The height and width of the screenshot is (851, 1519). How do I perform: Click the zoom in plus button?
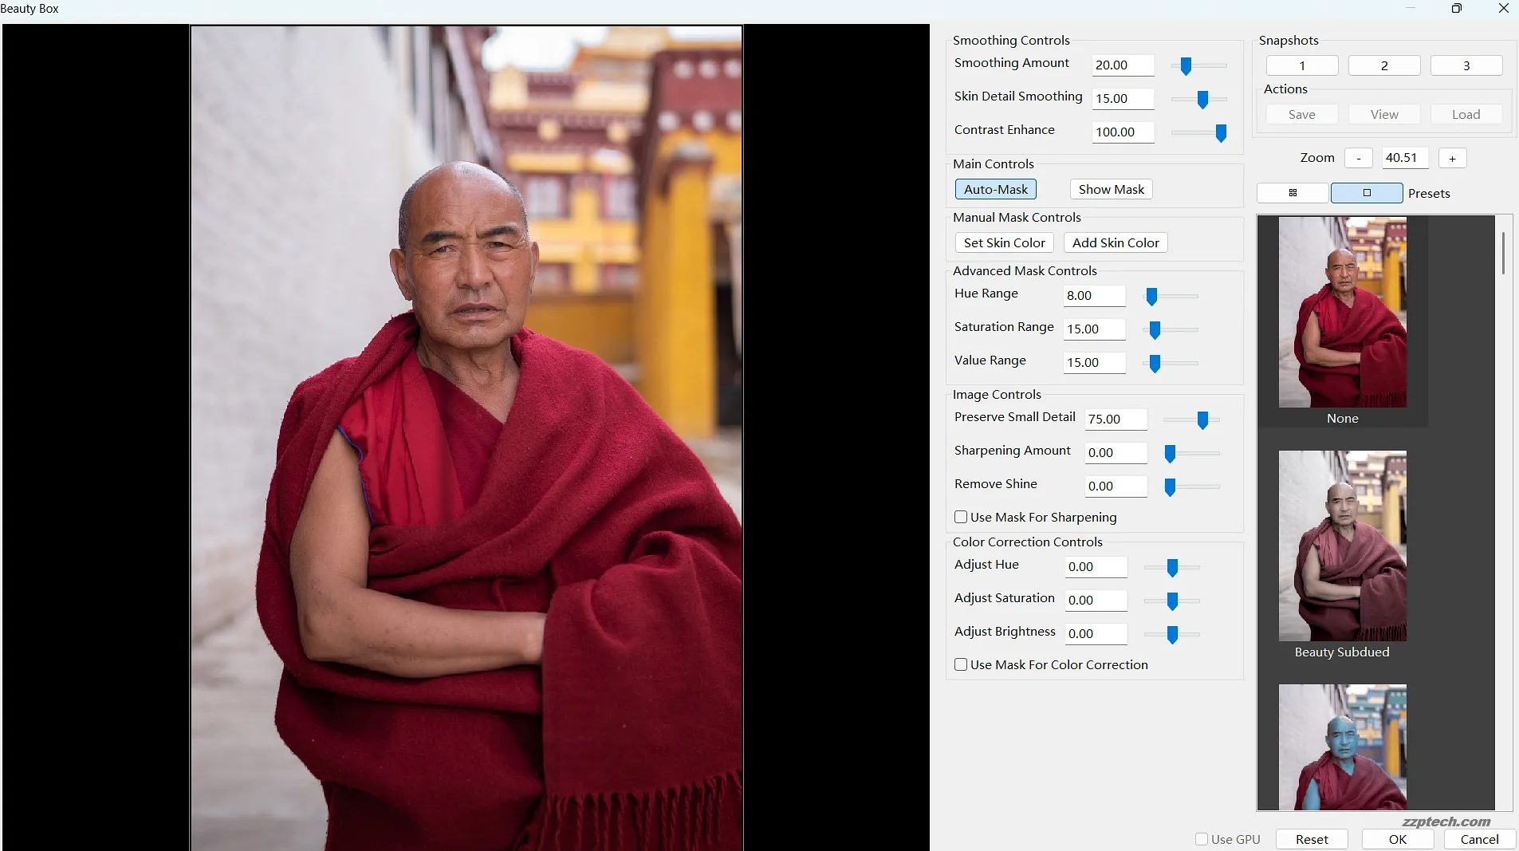pos(1452,159)
